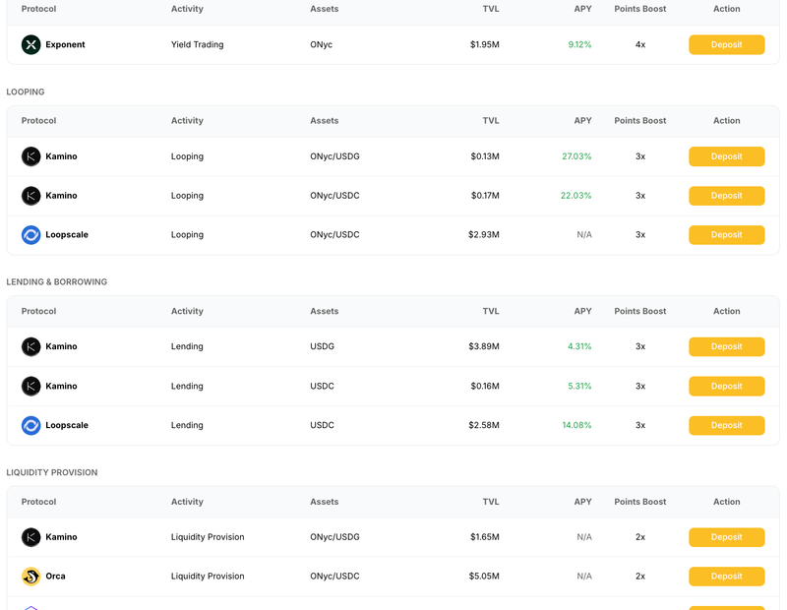
Task: Deposit into Orca ONyc/USDC liquidity provision
Action: [726, 577]
